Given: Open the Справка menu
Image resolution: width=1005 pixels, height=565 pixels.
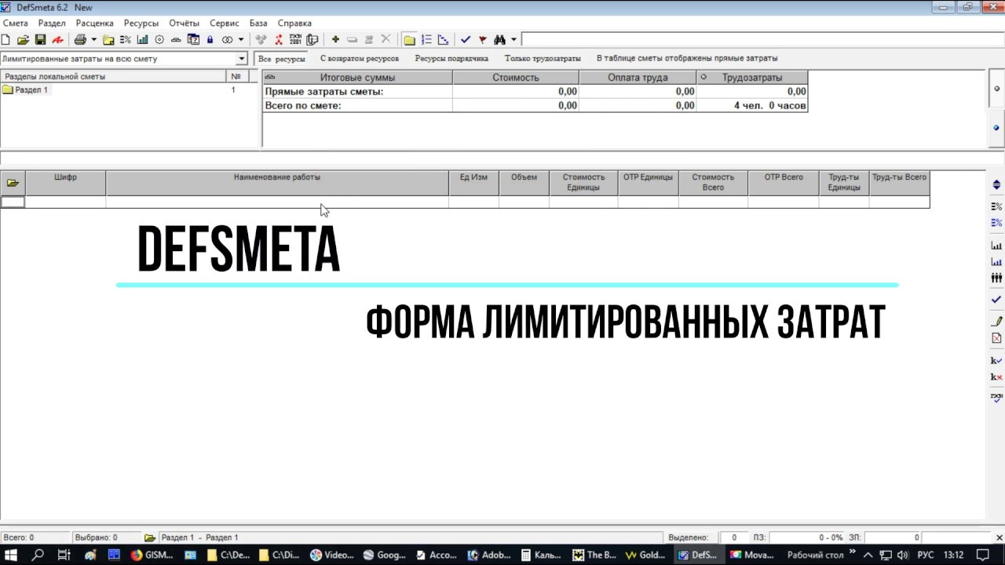Looking at the screenshot, I should coord(294,24).
